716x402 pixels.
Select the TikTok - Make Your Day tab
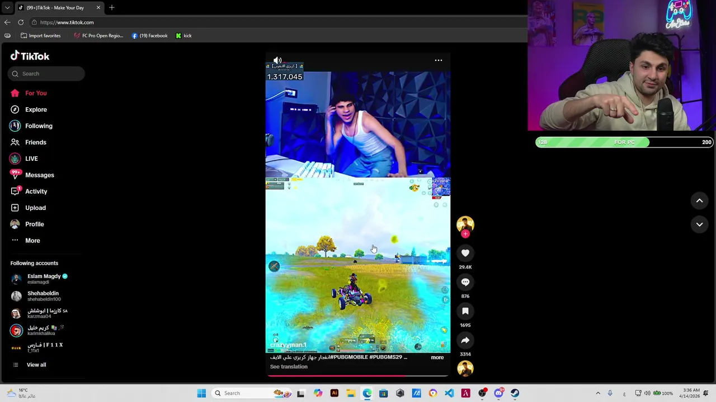point(55,8)
